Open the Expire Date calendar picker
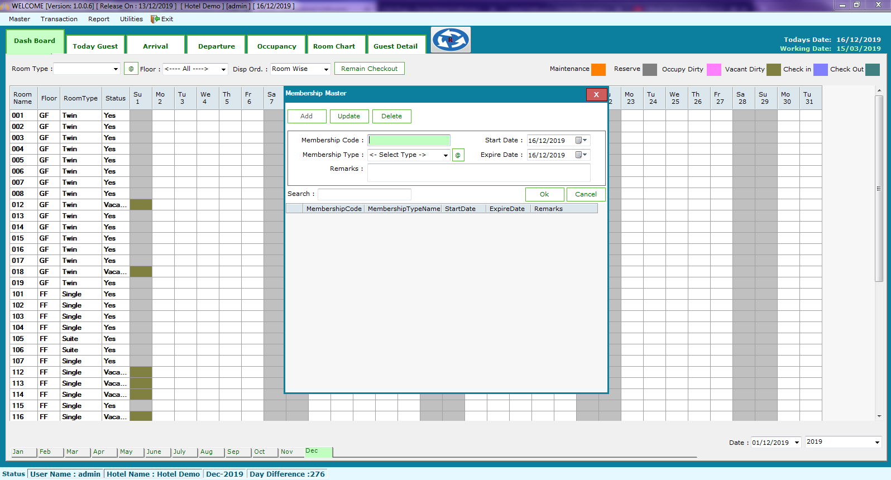891x480 pixels. 581,155
